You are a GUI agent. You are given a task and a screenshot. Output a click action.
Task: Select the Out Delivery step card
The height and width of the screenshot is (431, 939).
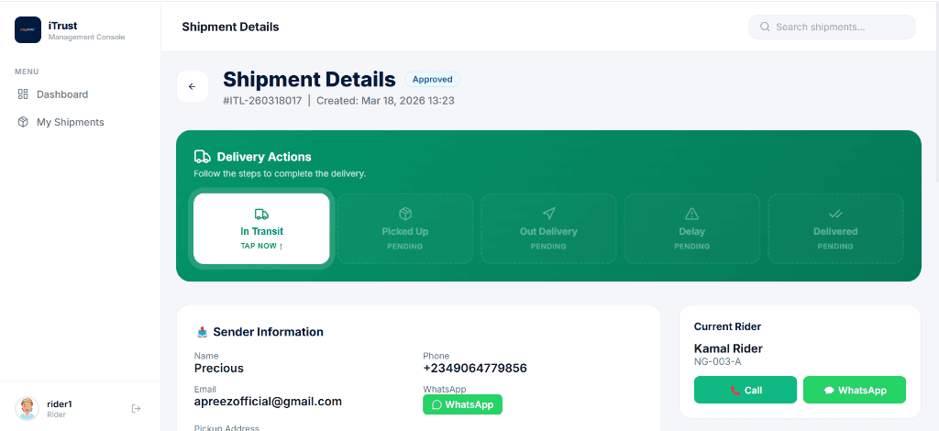pyautogui.click(x=548, y=228)
